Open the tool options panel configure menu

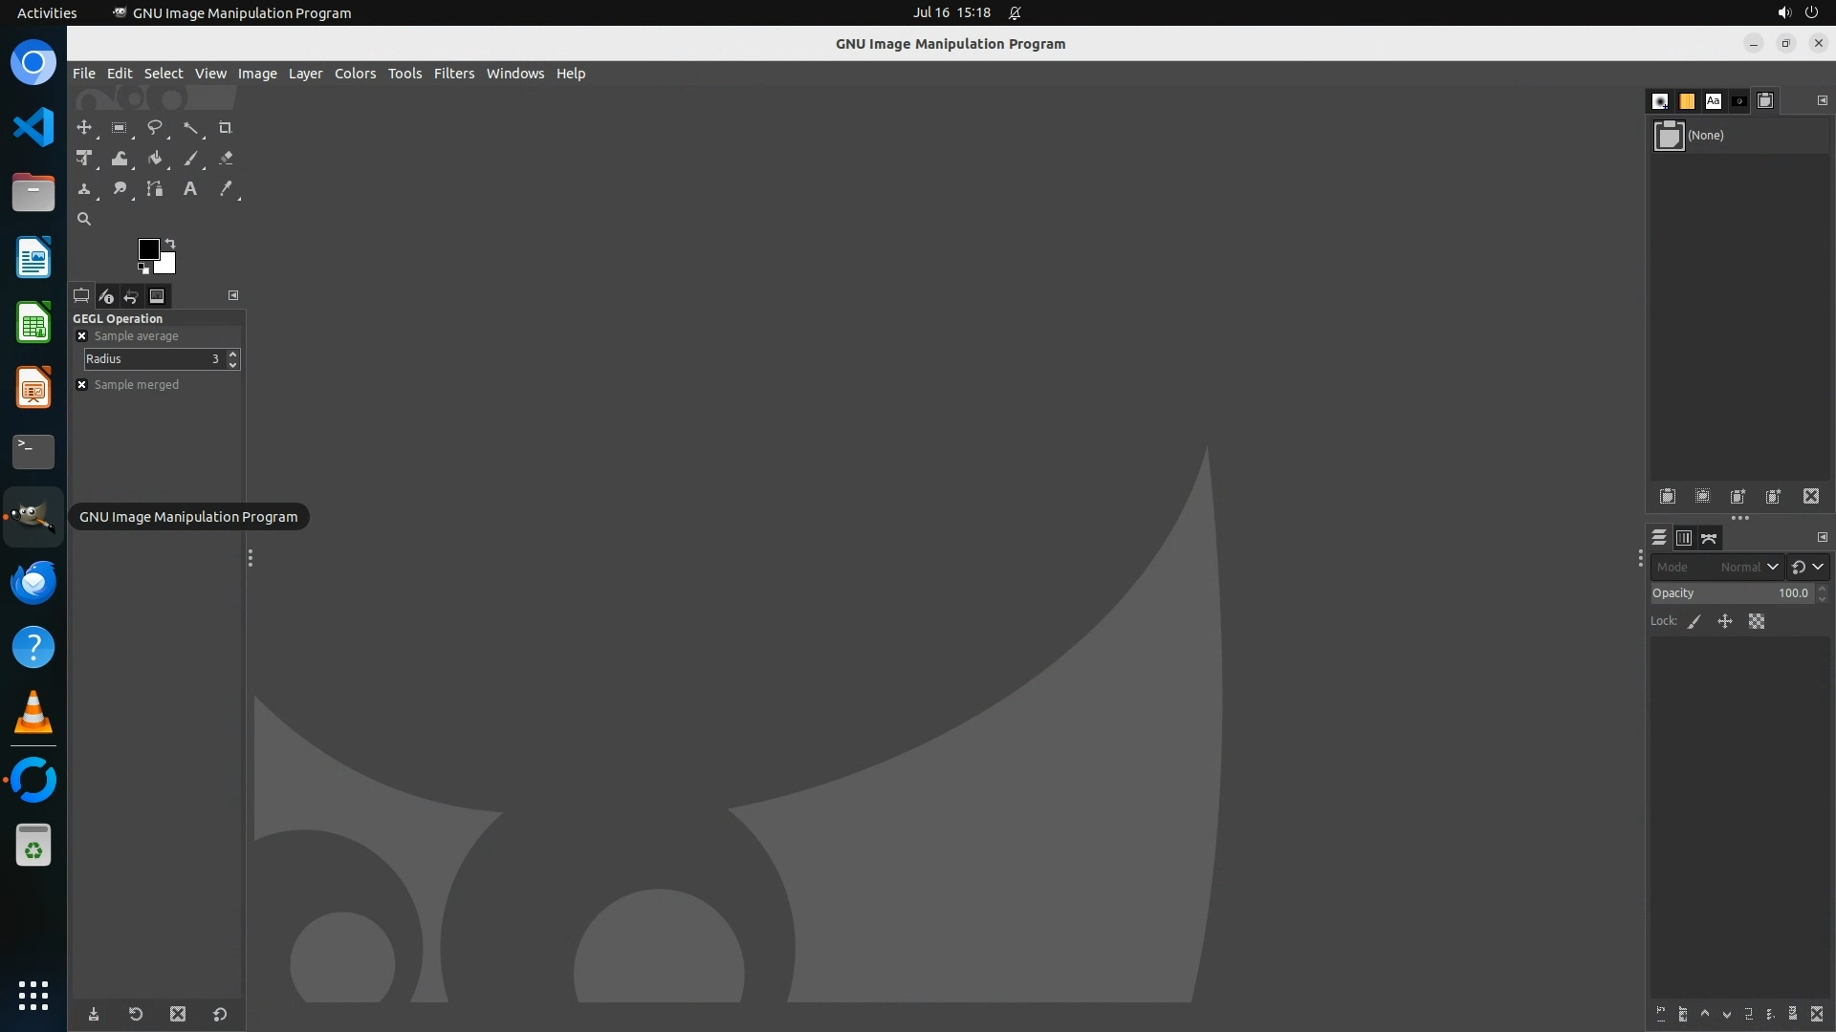(x=233, y=295)
